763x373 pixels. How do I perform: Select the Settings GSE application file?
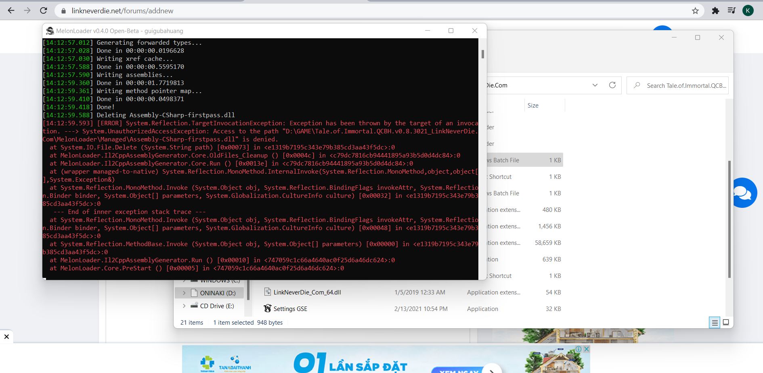click(290, 309)
